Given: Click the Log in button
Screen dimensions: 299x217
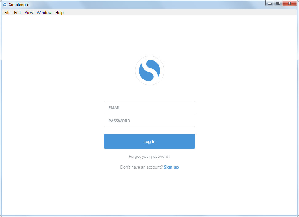Looking at the screenshot, I should [x=149, y=141].
